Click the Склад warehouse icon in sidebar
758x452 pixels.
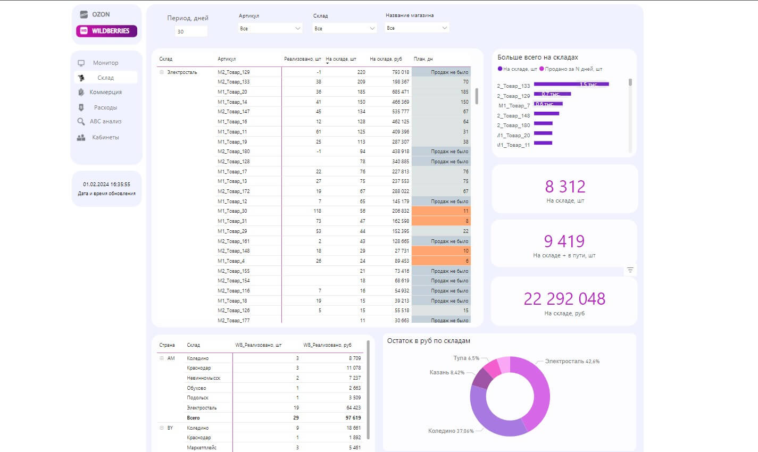click(x=81, y=78)
